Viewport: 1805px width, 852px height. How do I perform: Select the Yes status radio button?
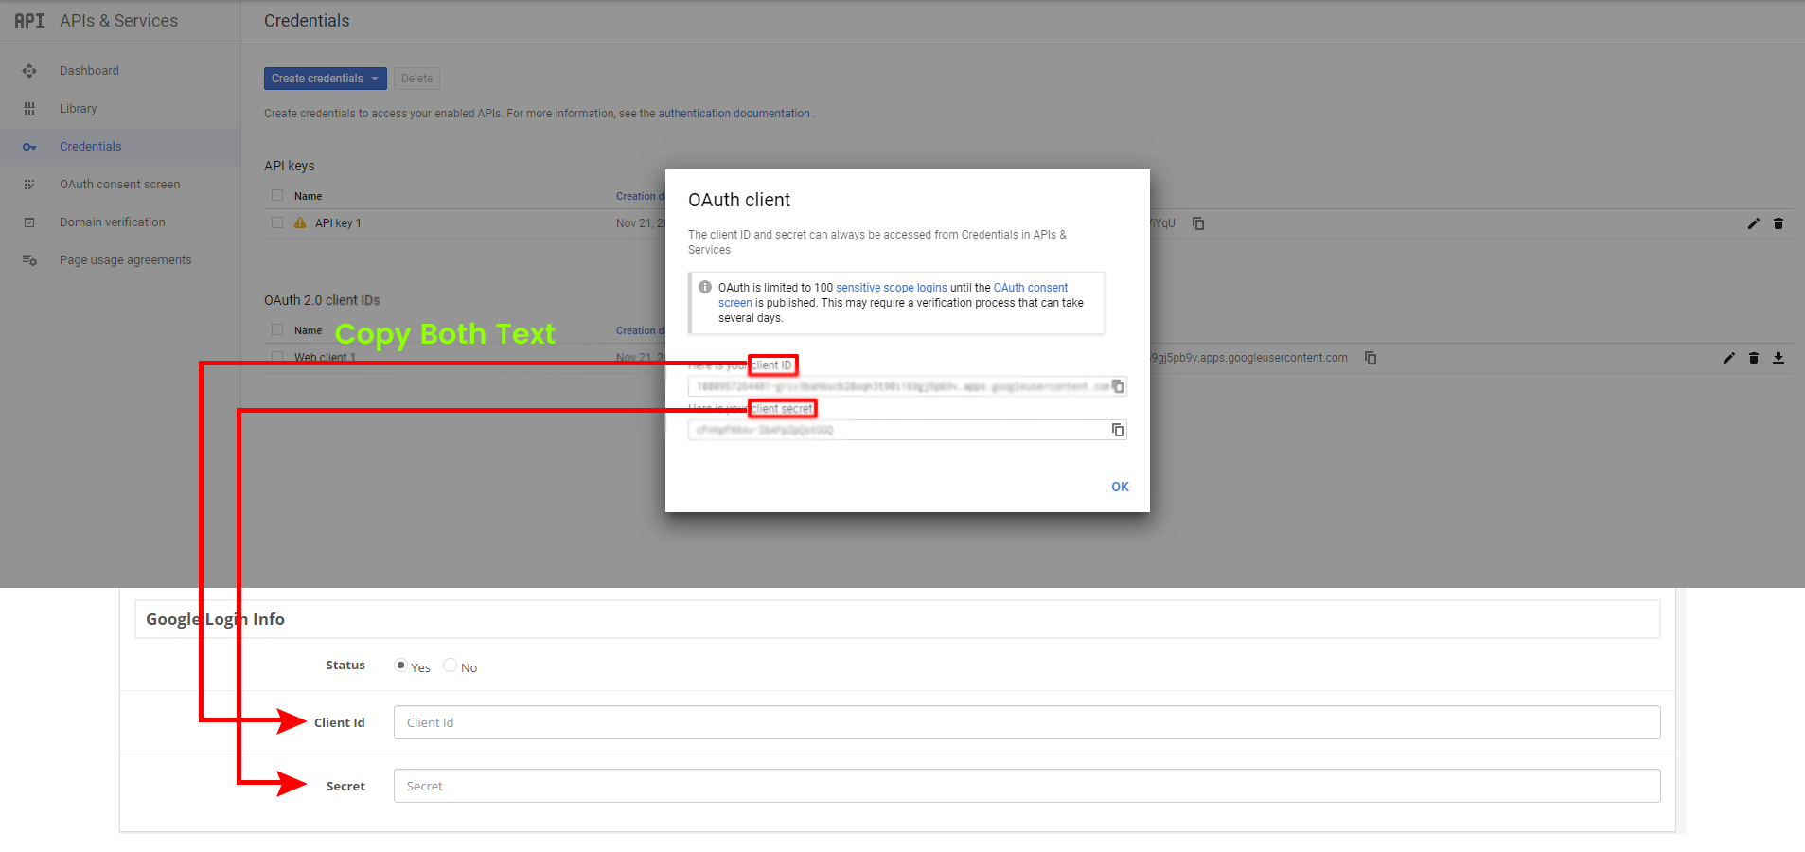400,666
